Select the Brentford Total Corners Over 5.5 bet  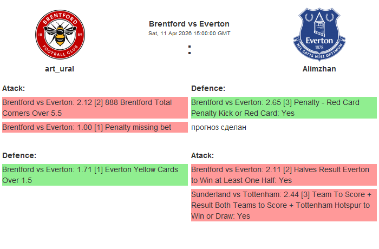click(x=87, y=108)
